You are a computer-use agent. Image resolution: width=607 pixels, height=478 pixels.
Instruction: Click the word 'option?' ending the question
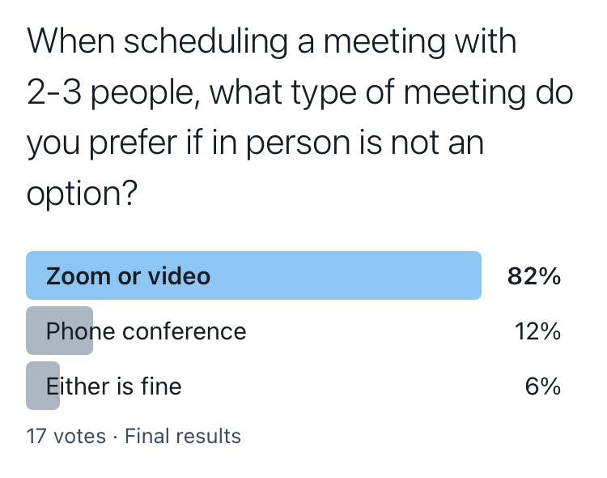(x=81, y=196)
